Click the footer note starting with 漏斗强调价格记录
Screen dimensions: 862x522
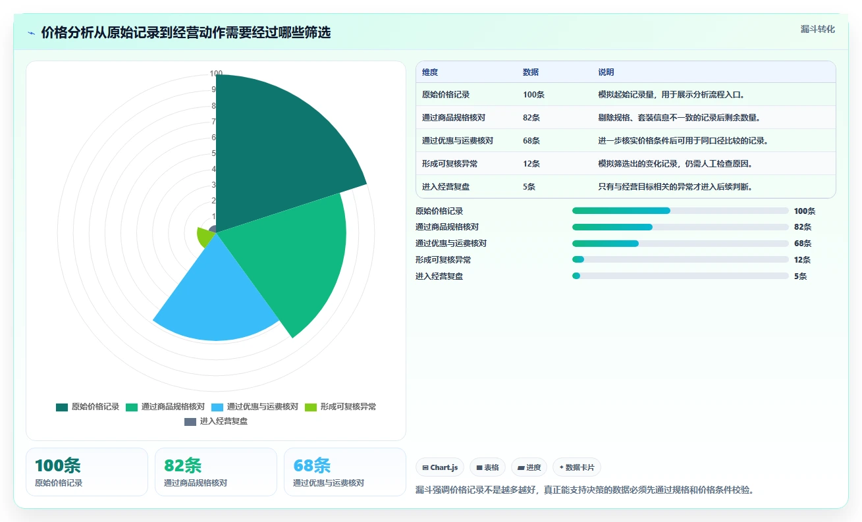585,490
